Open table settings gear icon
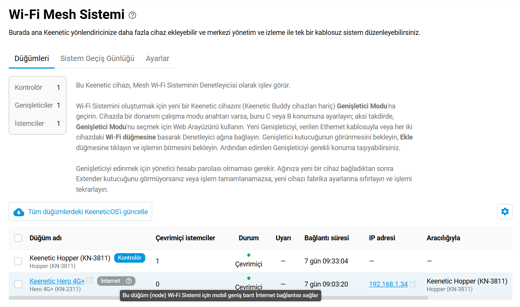This screenshot has width=520, height=307. point(504,211)
